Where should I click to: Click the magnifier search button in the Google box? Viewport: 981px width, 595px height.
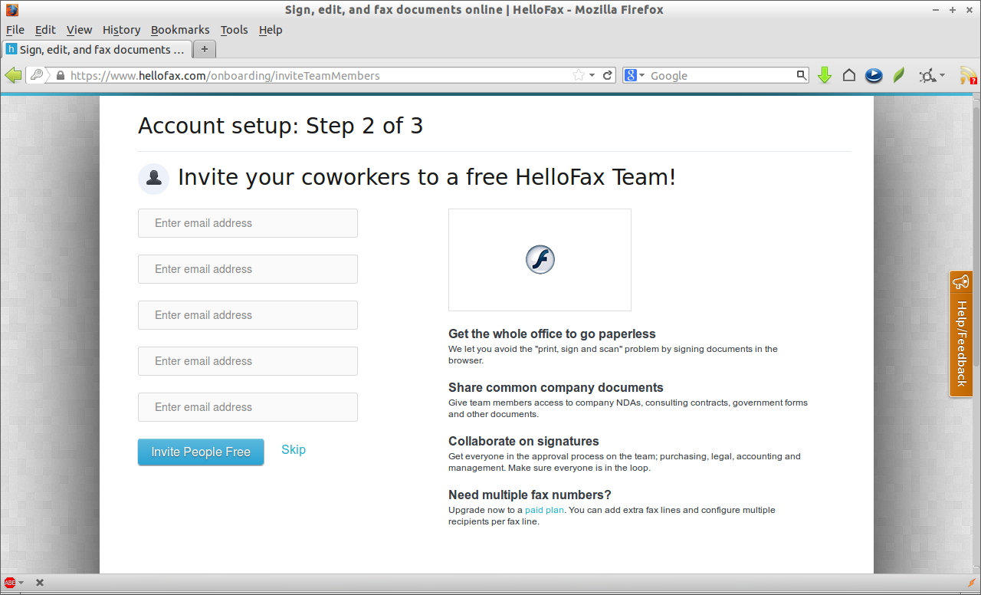point(802,75)
